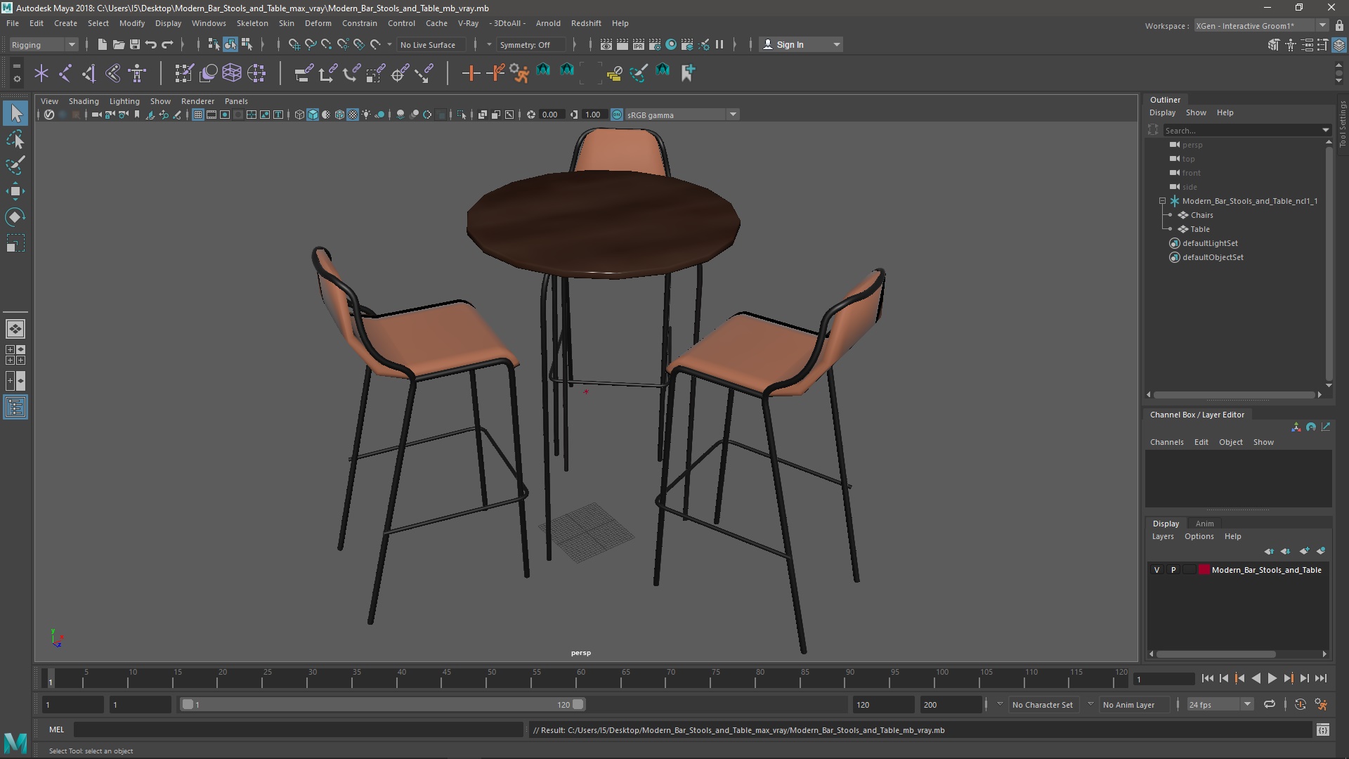The width and height of the screenshot is (1349, 759).
Task: Click the Play Forwards button
Action: (x=1272, y=678)
